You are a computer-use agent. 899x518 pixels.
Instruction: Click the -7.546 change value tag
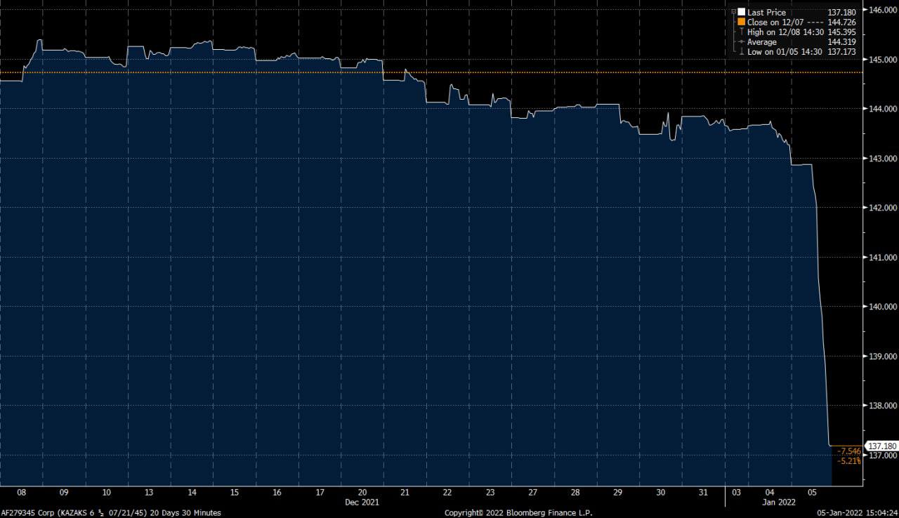click(x=849, y=451)
